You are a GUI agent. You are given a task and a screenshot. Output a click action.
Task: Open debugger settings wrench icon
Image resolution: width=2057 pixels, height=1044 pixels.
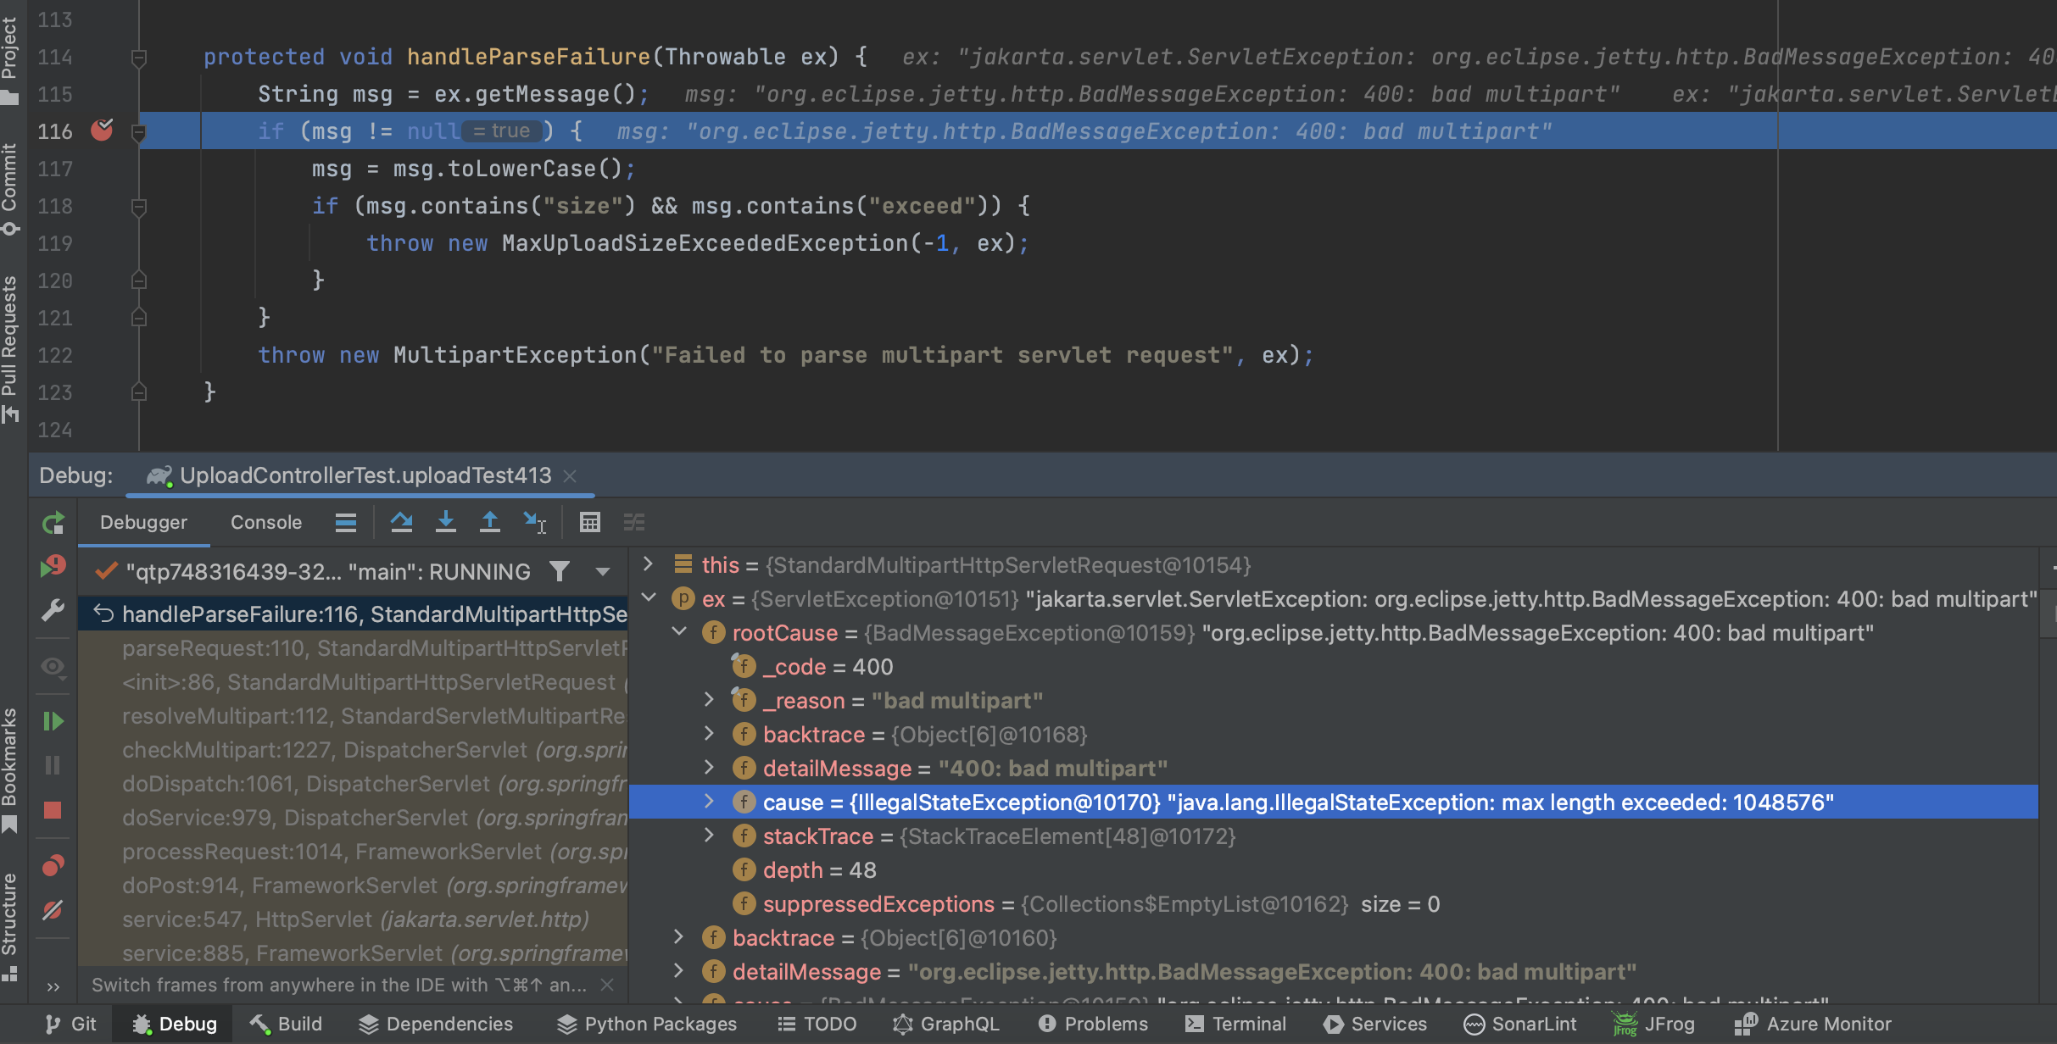pyautogui.click(x=53, y=610)
